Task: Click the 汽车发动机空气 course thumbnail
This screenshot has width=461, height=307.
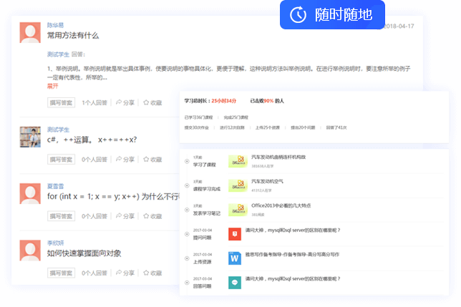Action: pyautogui.click(x=237, y=186)
